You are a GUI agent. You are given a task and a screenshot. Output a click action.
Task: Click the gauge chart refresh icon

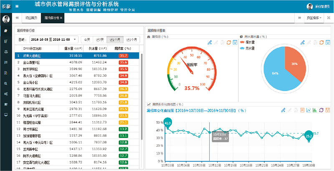(228, 42)
